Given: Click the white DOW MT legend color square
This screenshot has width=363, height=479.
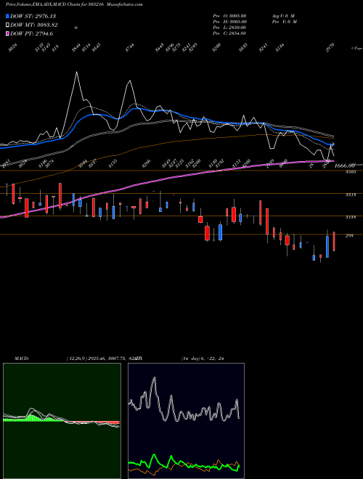Looking at the screenshot, I should (7, 25).
